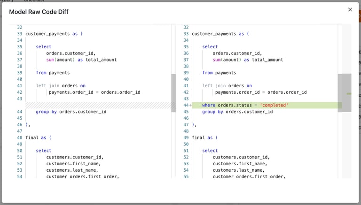Click "from payments" in right pane
Screen dimensions: 361x205
click(x=219, y=73)
